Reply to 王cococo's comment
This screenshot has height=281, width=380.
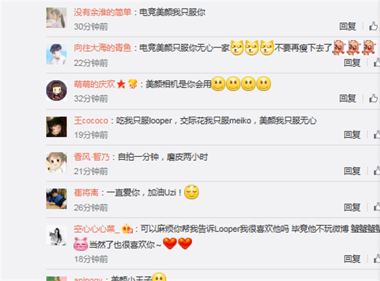point(352,134)
